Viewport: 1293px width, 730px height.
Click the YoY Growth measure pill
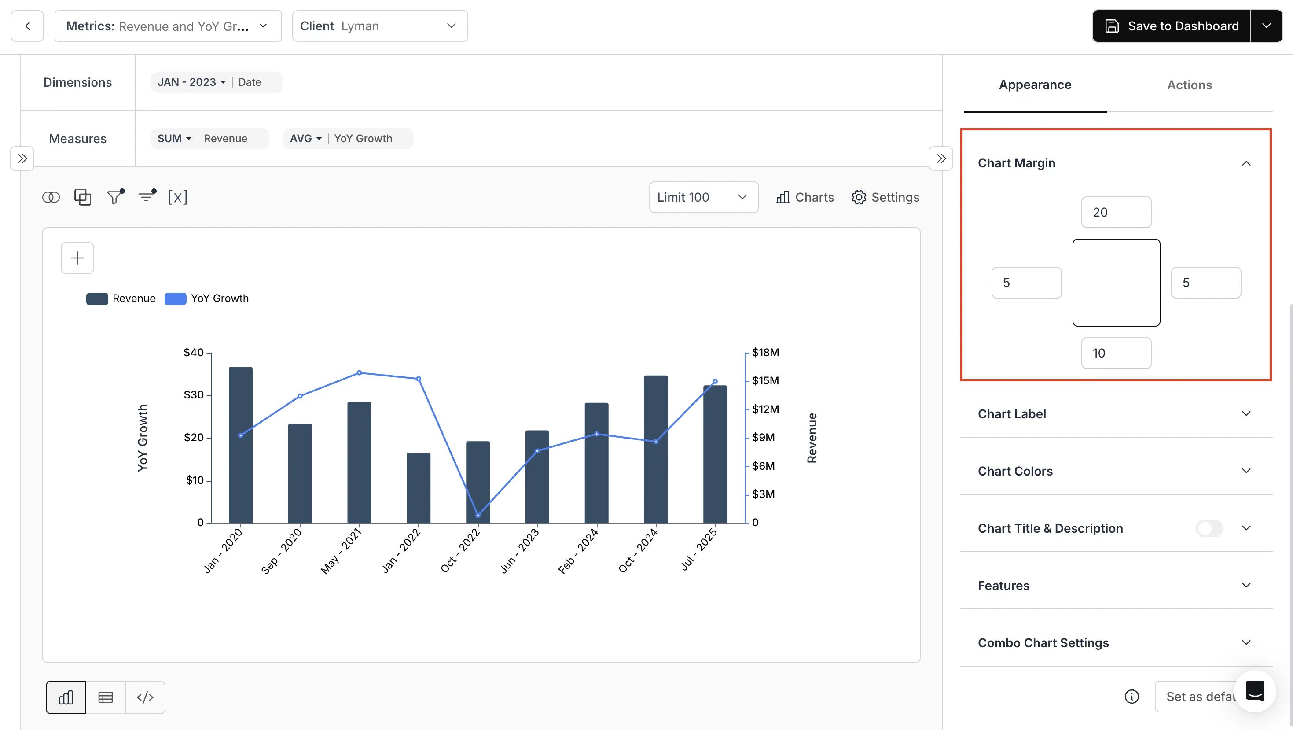coord(348,139)
